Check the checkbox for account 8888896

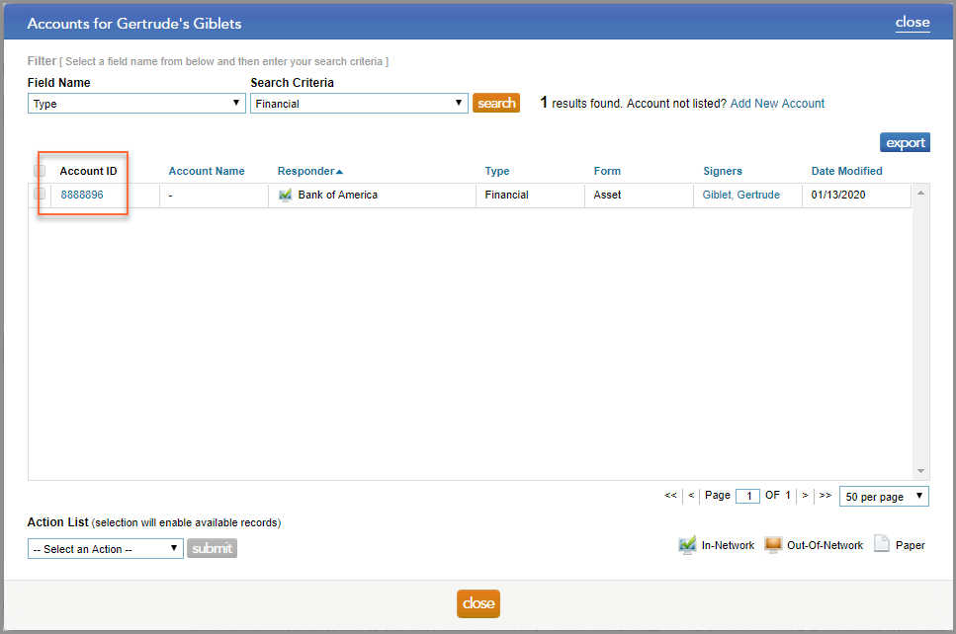39,196
